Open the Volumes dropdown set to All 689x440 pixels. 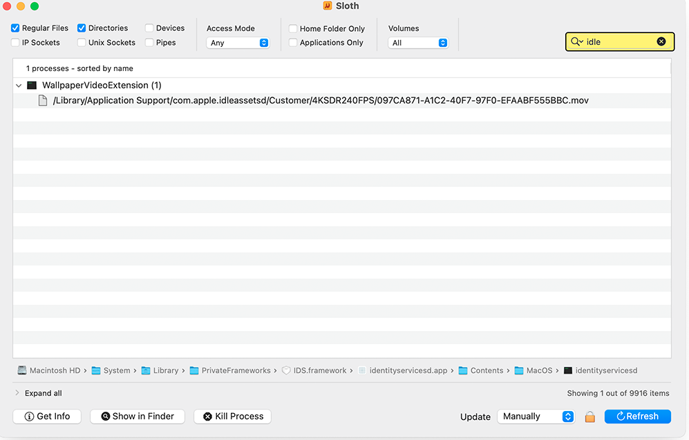(x=418, y=43)
